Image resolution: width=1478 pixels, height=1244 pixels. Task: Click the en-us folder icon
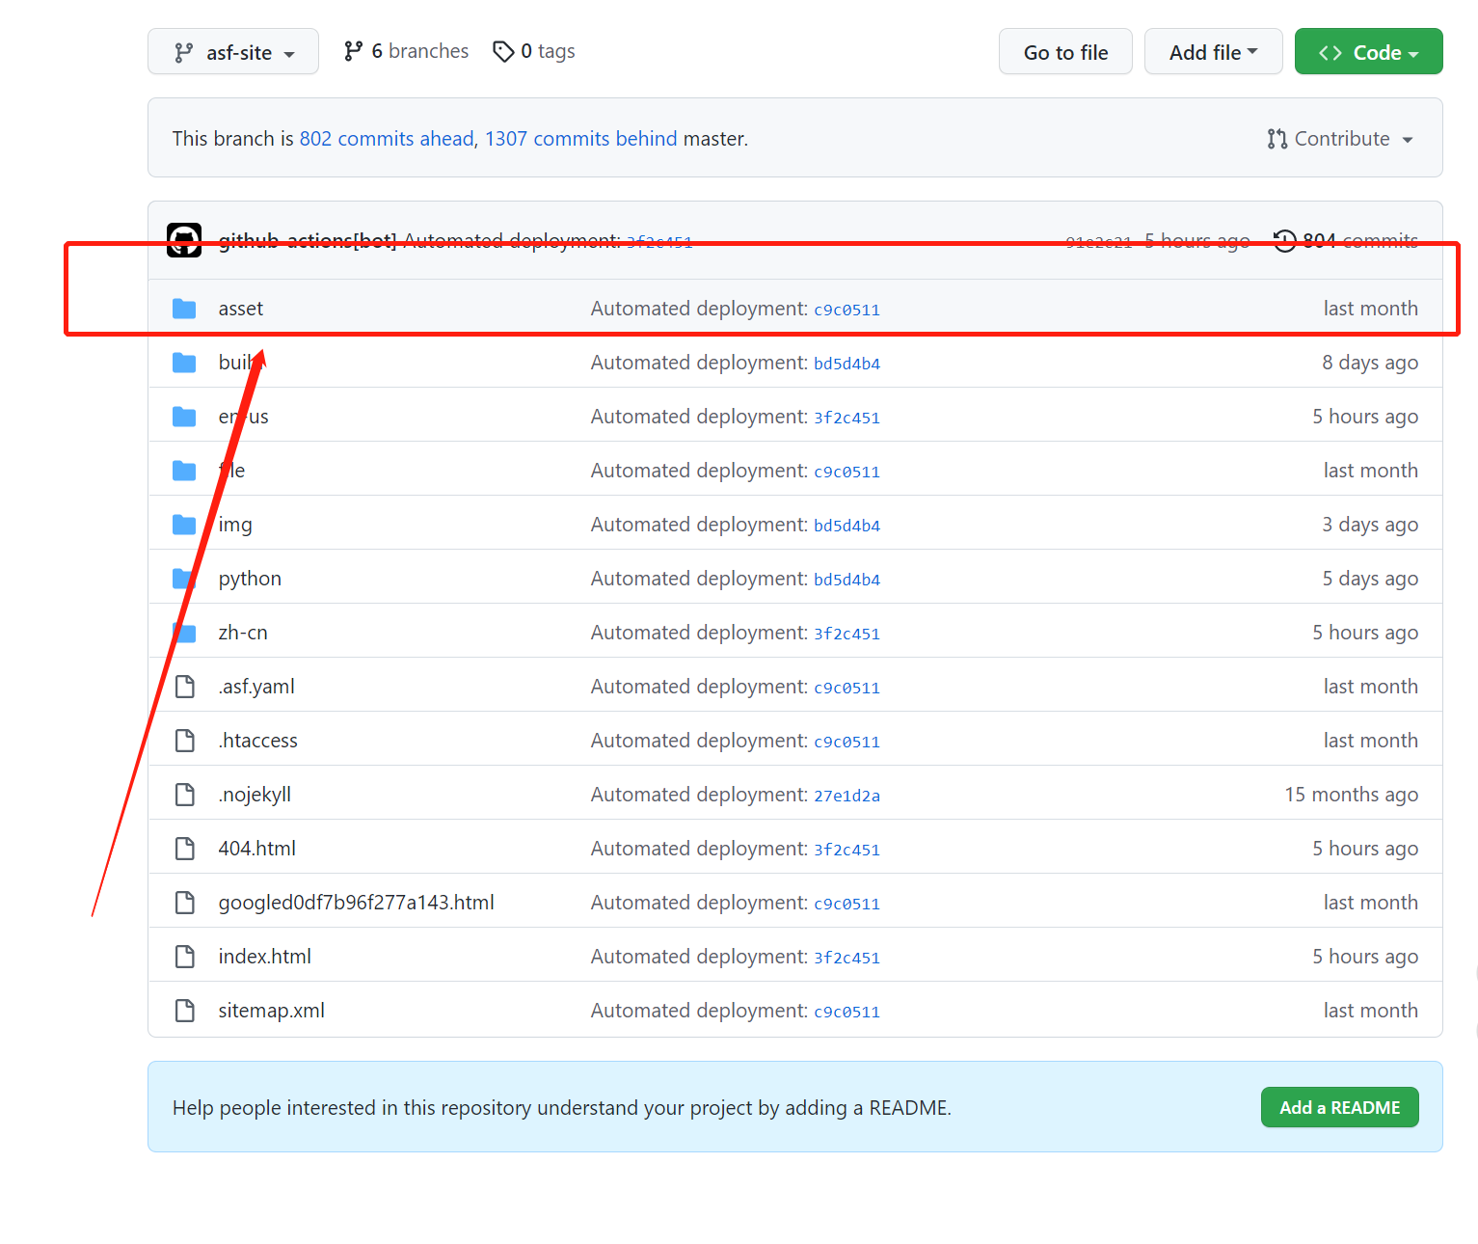pyautogui.click(x=184, y=417)
